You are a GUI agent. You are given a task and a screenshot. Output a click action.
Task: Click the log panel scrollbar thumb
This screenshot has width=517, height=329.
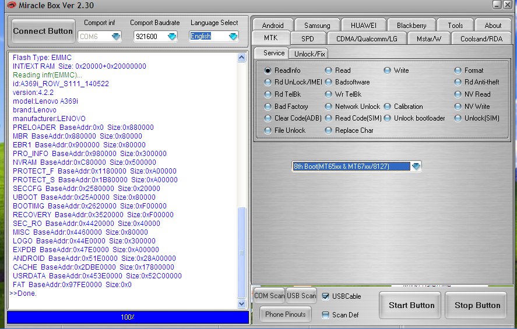242,253
